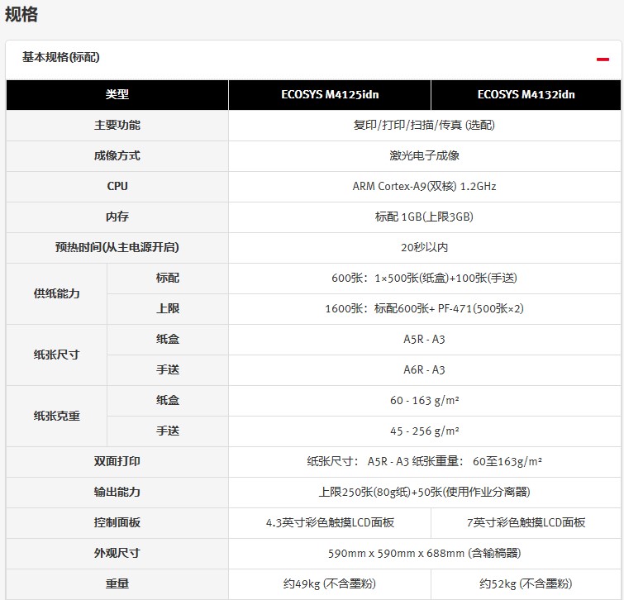The width and height of the screenshot is (624, 600).
Task: Click the 成像方式 row label
Action: click(117, 155)
